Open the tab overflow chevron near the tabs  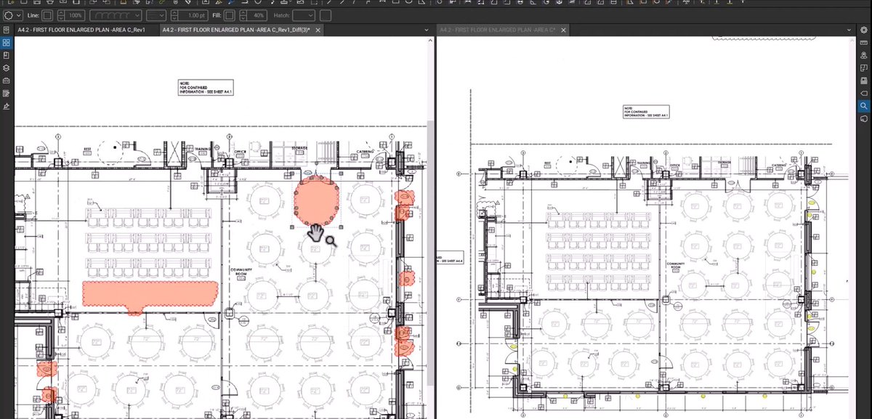coord(427,30)
